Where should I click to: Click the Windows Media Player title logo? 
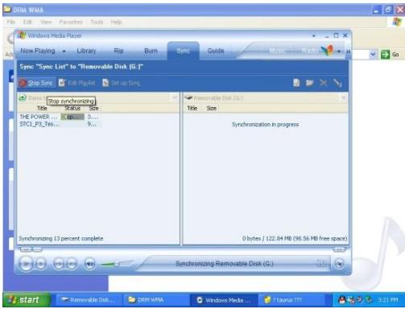tap(22, 35)
